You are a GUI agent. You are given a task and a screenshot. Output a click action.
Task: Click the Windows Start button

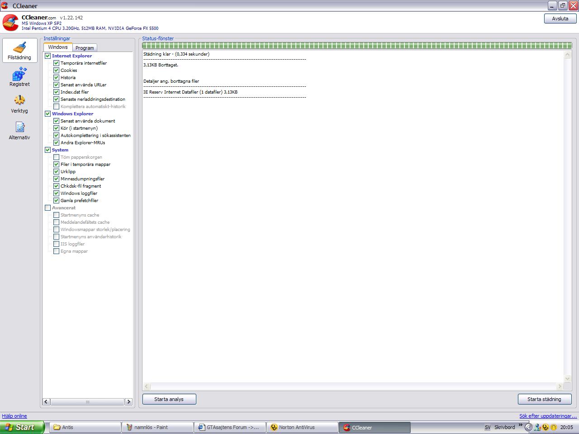coord(22,427)
